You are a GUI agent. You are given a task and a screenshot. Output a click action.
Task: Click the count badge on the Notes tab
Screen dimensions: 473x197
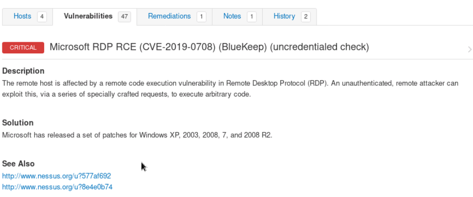[251, 16]
